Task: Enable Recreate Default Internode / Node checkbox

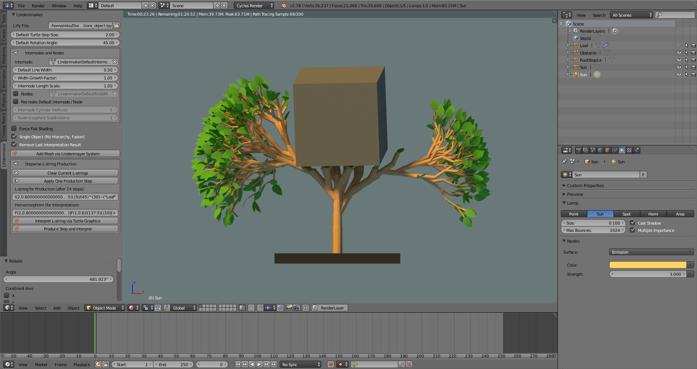Action: 16,102
